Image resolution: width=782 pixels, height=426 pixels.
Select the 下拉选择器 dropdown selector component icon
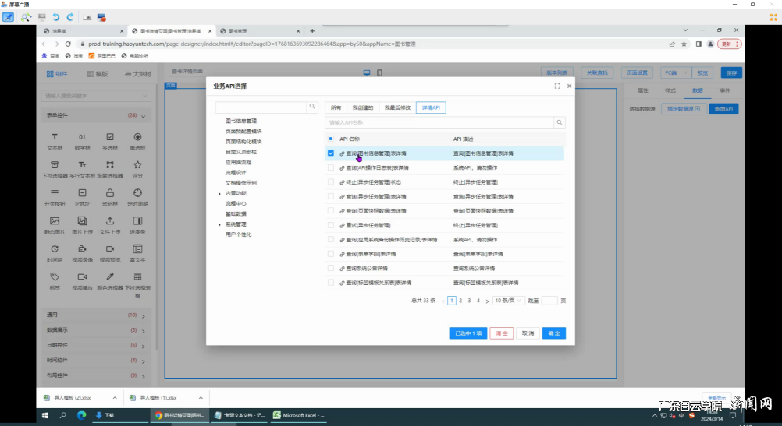point(55,165)
